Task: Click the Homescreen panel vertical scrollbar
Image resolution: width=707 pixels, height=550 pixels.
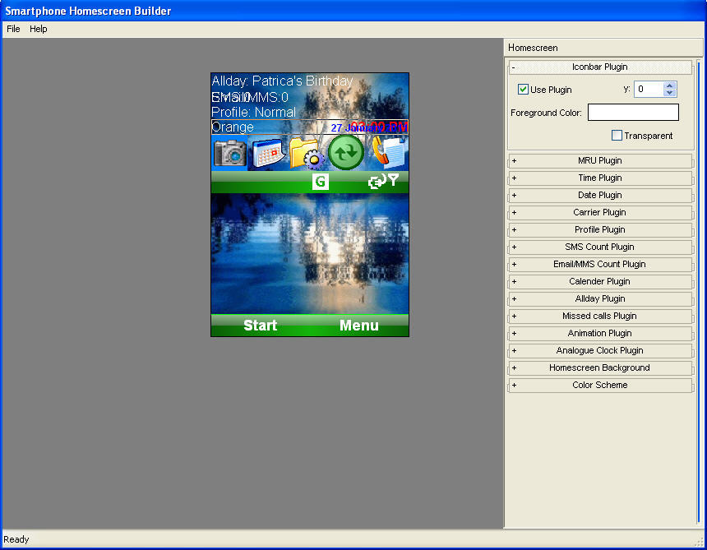Action: click(x=699, y=293)
